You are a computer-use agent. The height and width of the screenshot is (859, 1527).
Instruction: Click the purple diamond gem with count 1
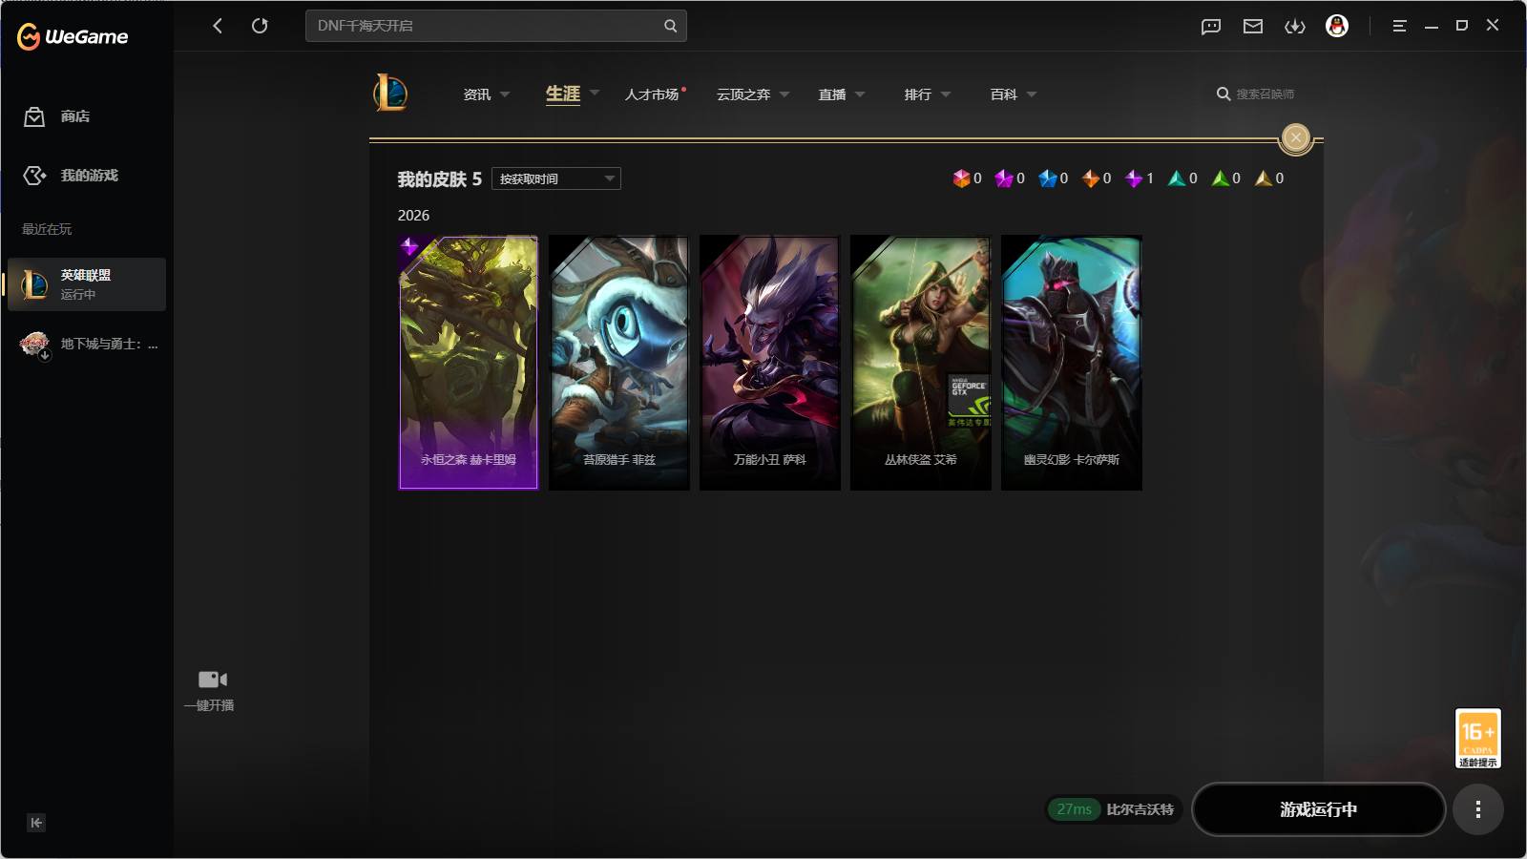1134,178
